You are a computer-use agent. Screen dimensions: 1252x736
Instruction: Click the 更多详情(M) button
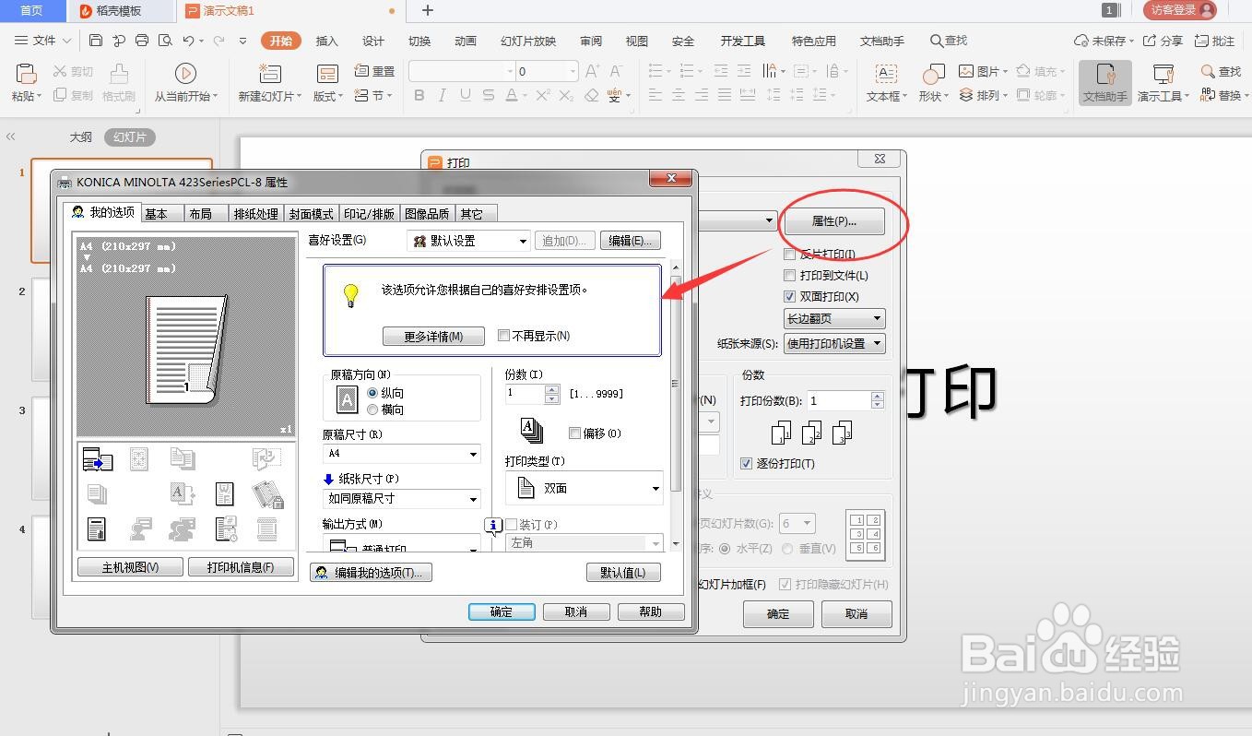[x=433, y=336]
